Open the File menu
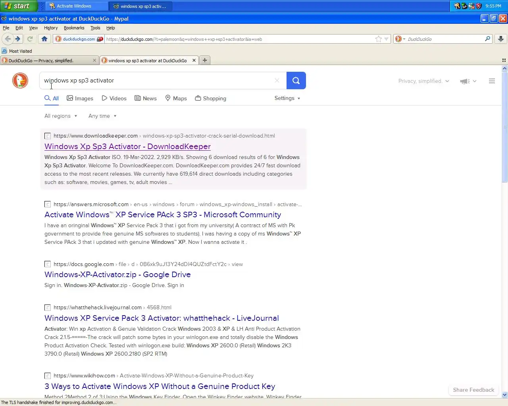This screenshot has height=406, width=508. [6, 28]
